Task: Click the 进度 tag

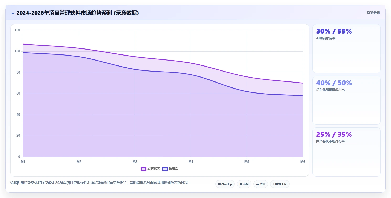Action: 261,184
